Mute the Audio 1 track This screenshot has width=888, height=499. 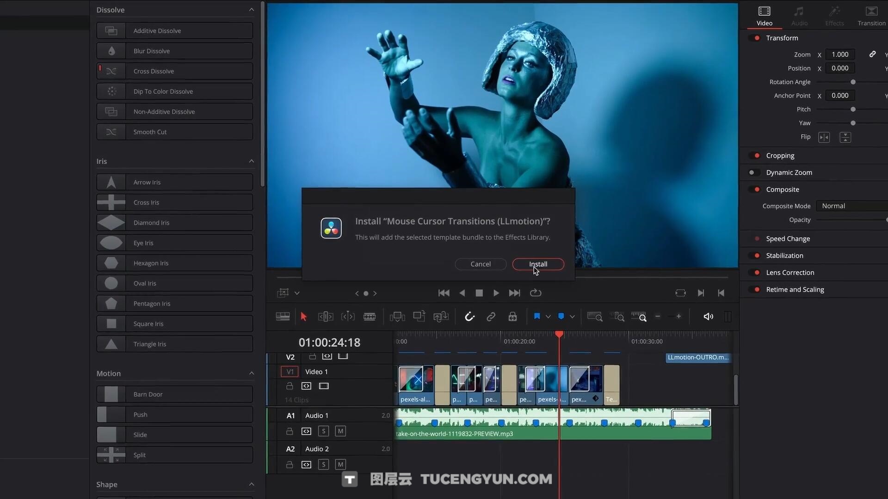[x=340, y=431]
